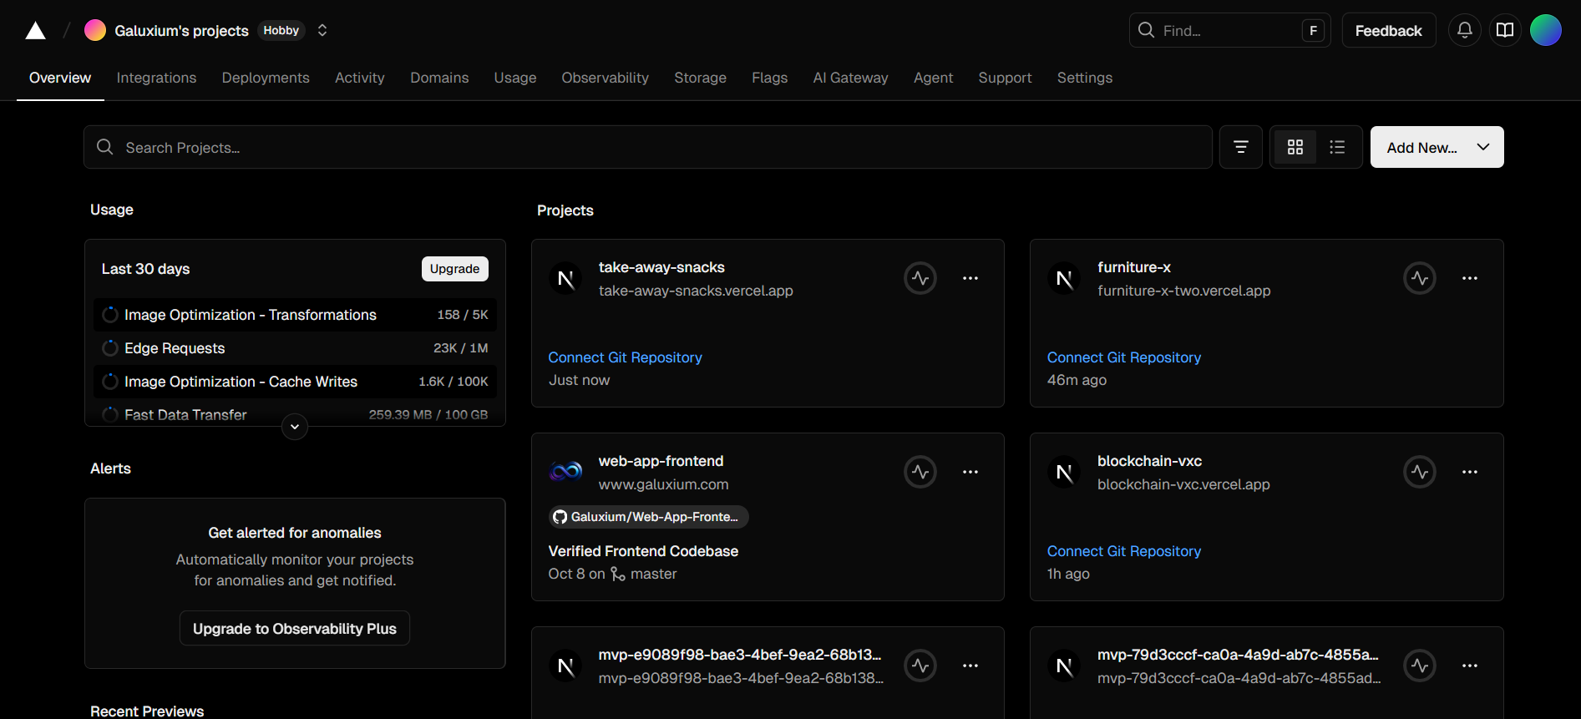Open the team switcher chevrons
The height and width of the screenshot is (719, 1581).
[322, 30]
